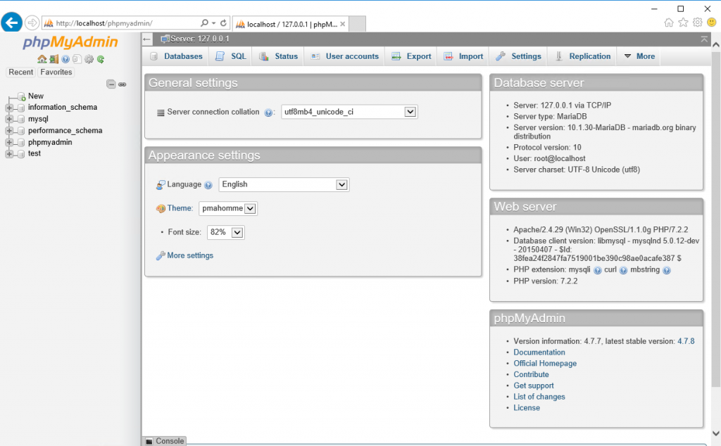Open the MySQL documentation page icon in sidebar

click(77, 59)
